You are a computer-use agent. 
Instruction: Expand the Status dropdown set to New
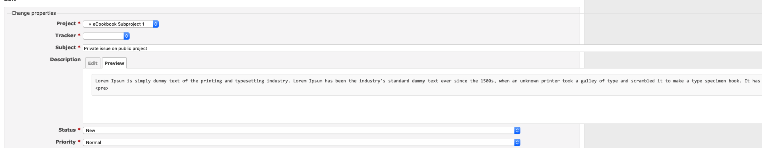pyautogui.click(x=301, y=130)
